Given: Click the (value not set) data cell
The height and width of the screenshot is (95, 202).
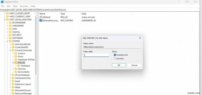Looking at the screenshot, I should tap(88, 17).
